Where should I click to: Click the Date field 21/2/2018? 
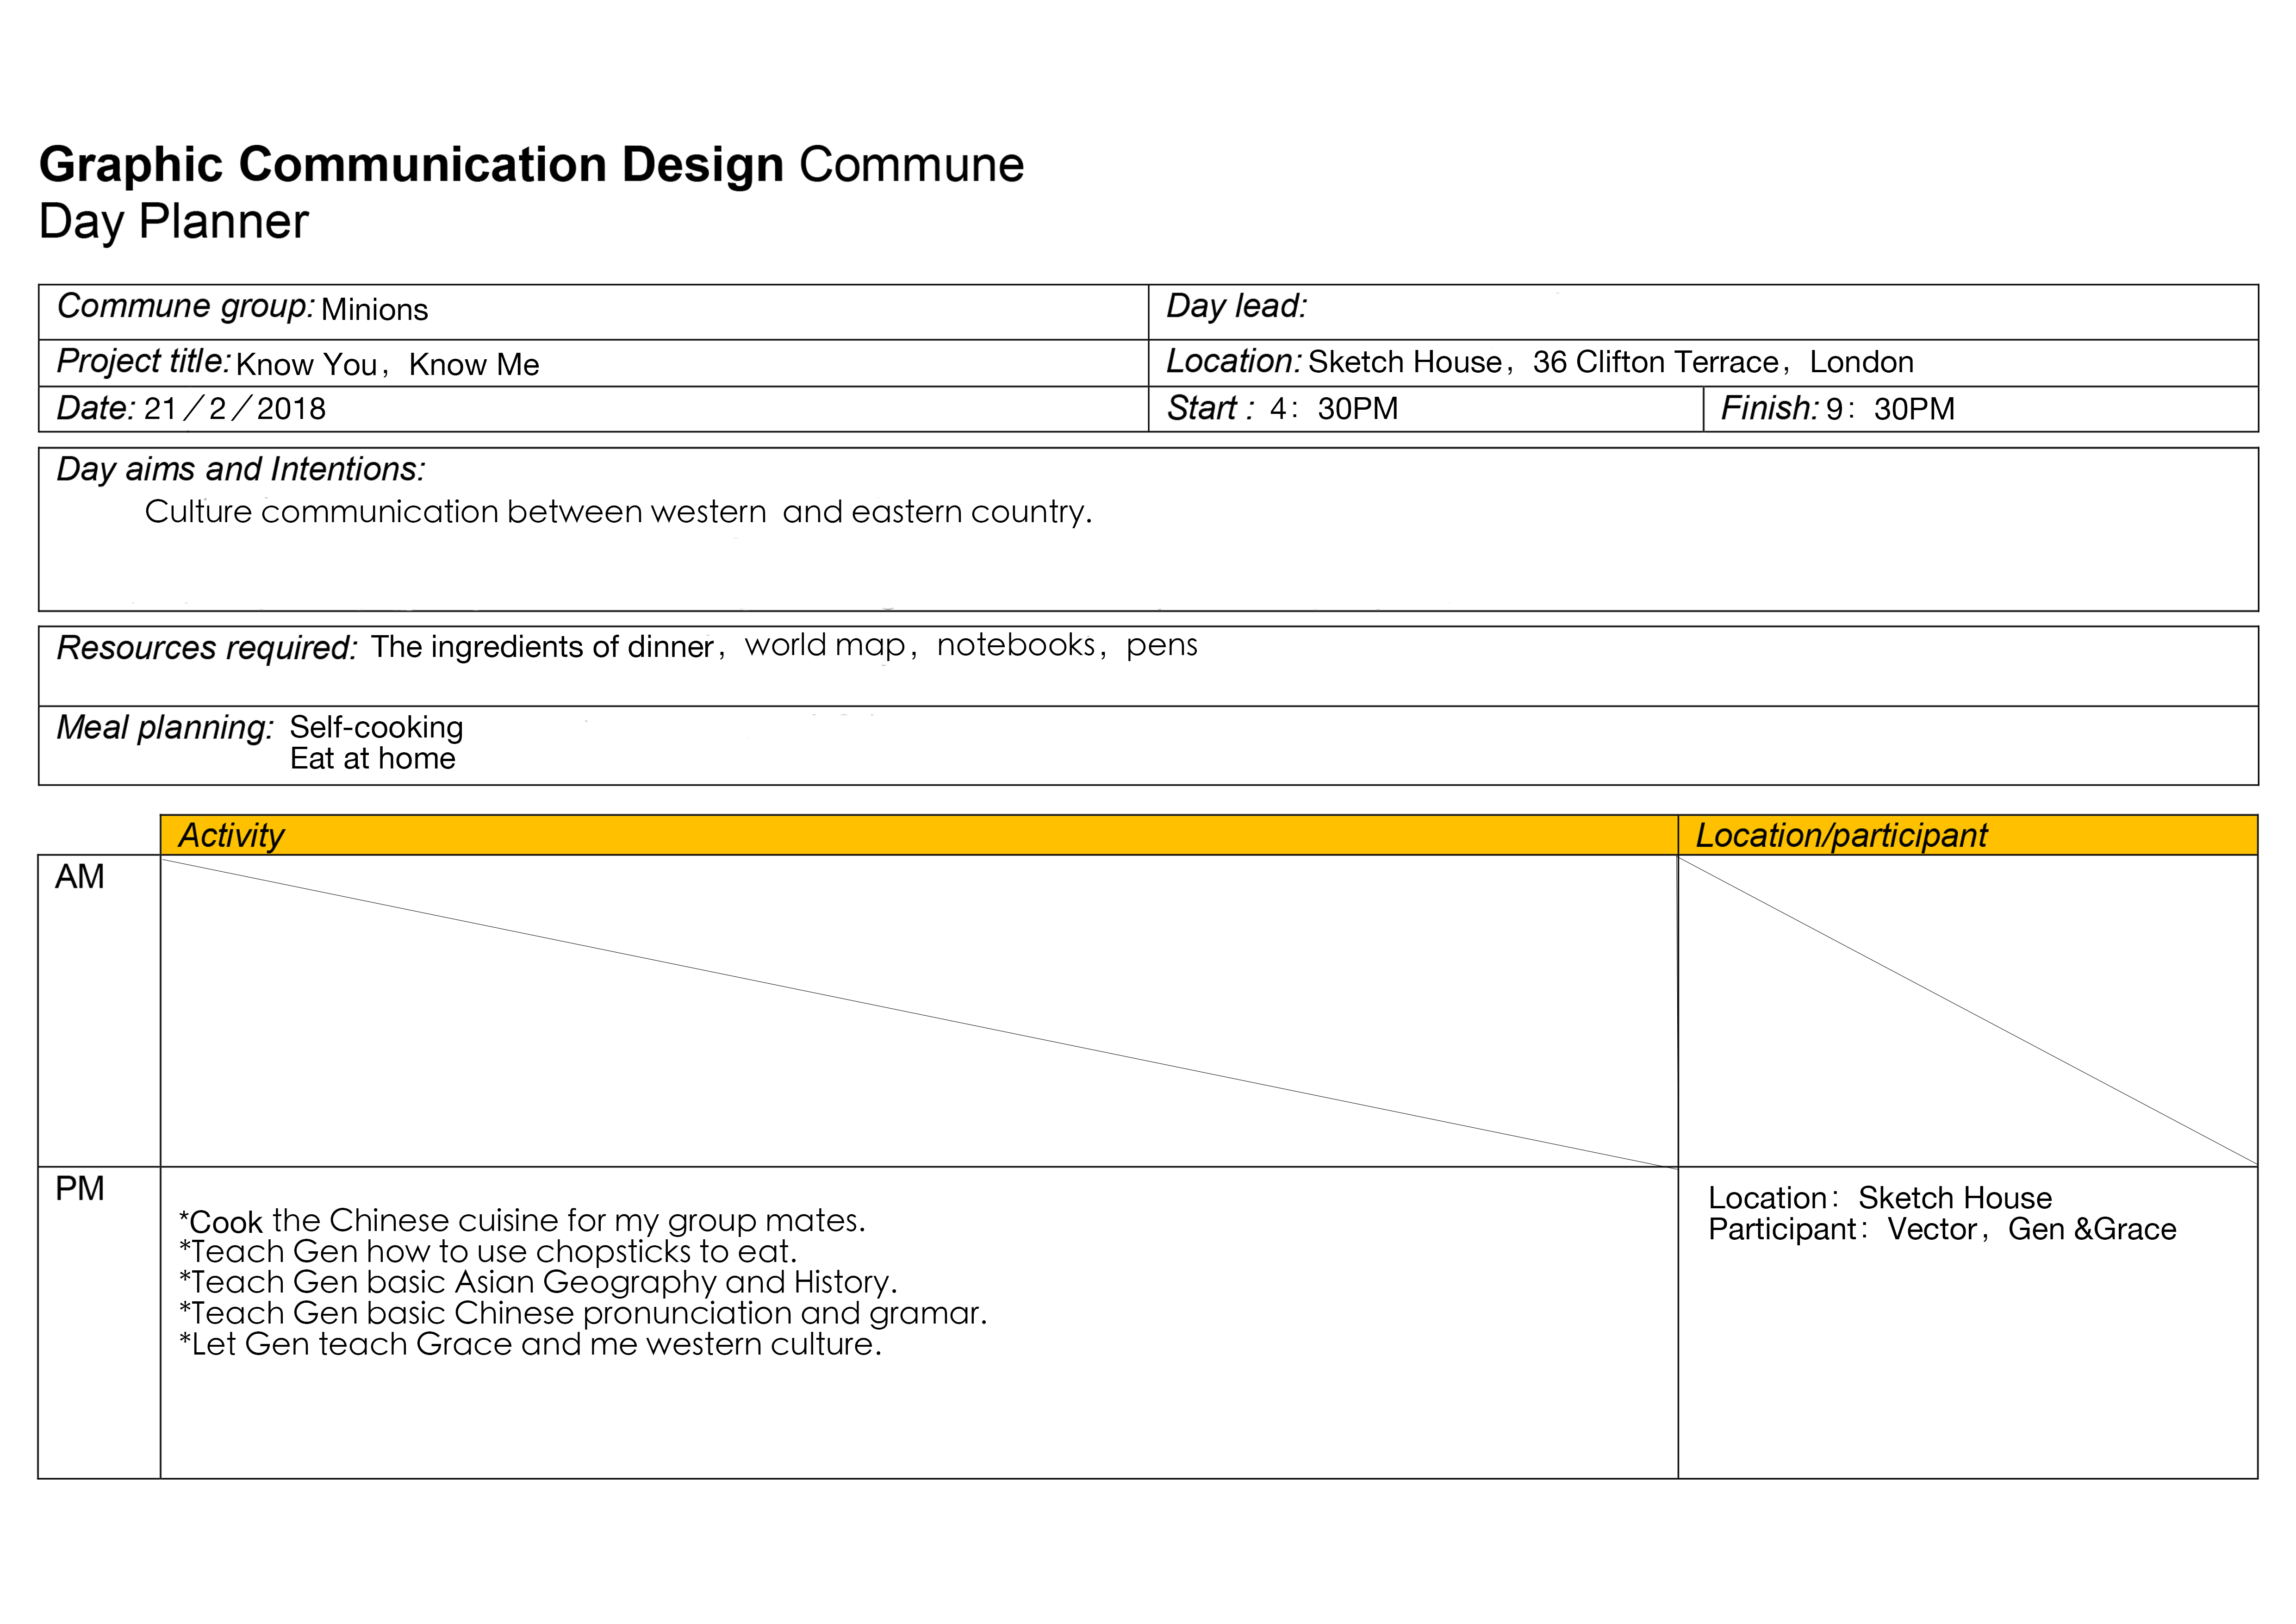click(x=235, y=409)
